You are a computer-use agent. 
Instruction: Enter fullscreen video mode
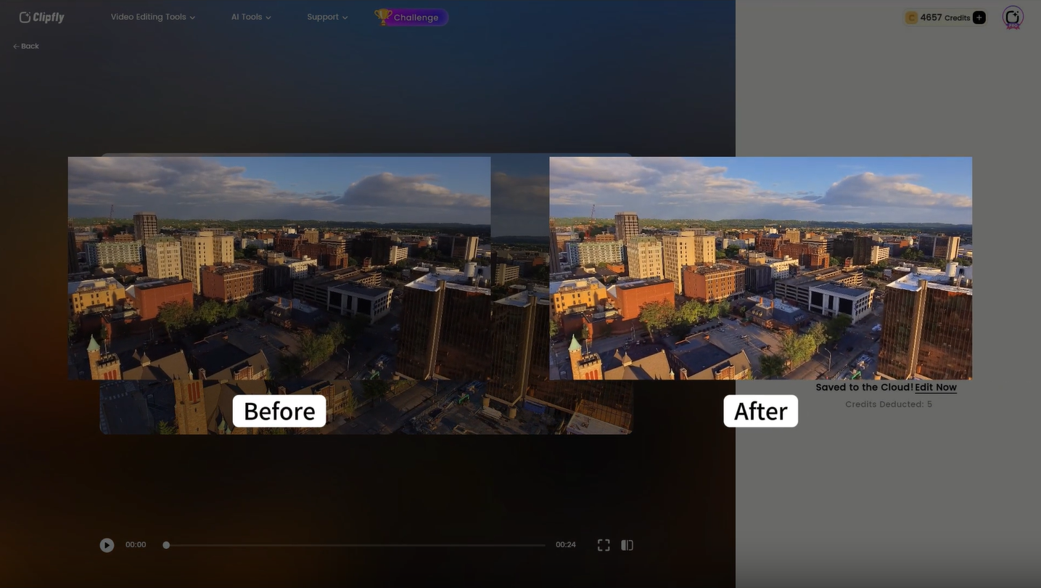click(x=603, y=545)
